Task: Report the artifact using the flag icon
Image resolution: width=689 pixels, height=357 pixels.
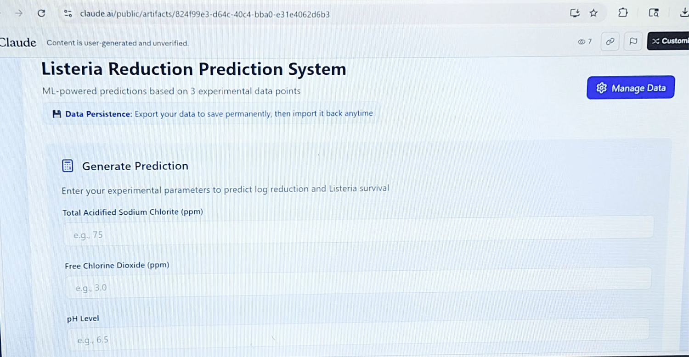Action: coord(633,41)
